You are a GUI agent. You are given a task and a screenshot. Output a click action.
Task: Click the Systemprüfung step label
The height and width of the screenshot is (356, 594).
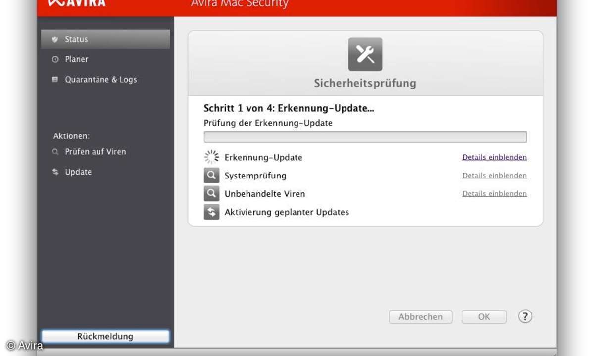pyautogui.click(x=255, y=176)
